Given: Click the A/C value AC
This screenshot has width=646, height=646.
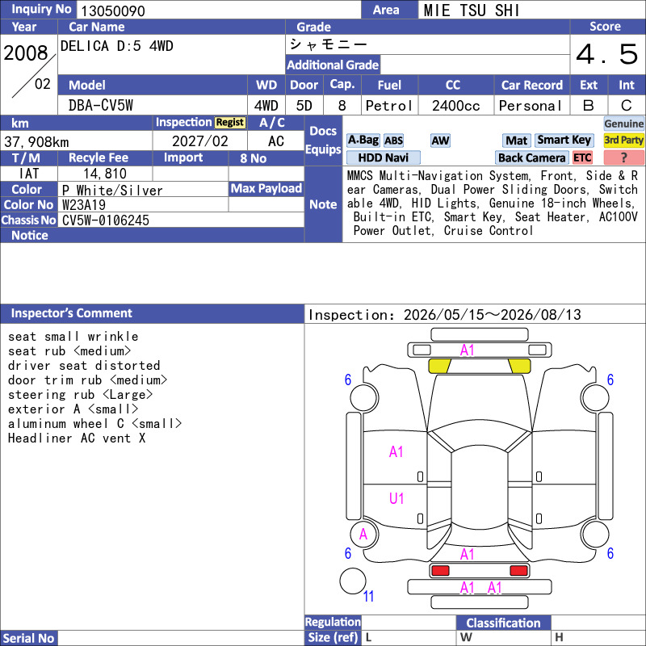Looking at the screenshot, I should (276, 141).
